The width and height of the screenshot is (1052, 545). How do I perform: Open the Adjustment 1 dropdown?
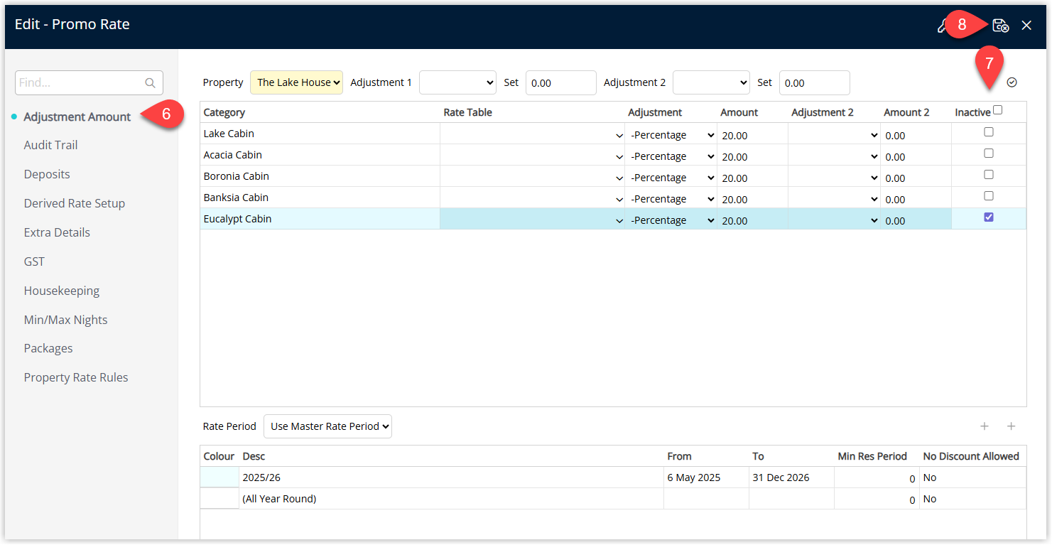click(x=457, y=82)
